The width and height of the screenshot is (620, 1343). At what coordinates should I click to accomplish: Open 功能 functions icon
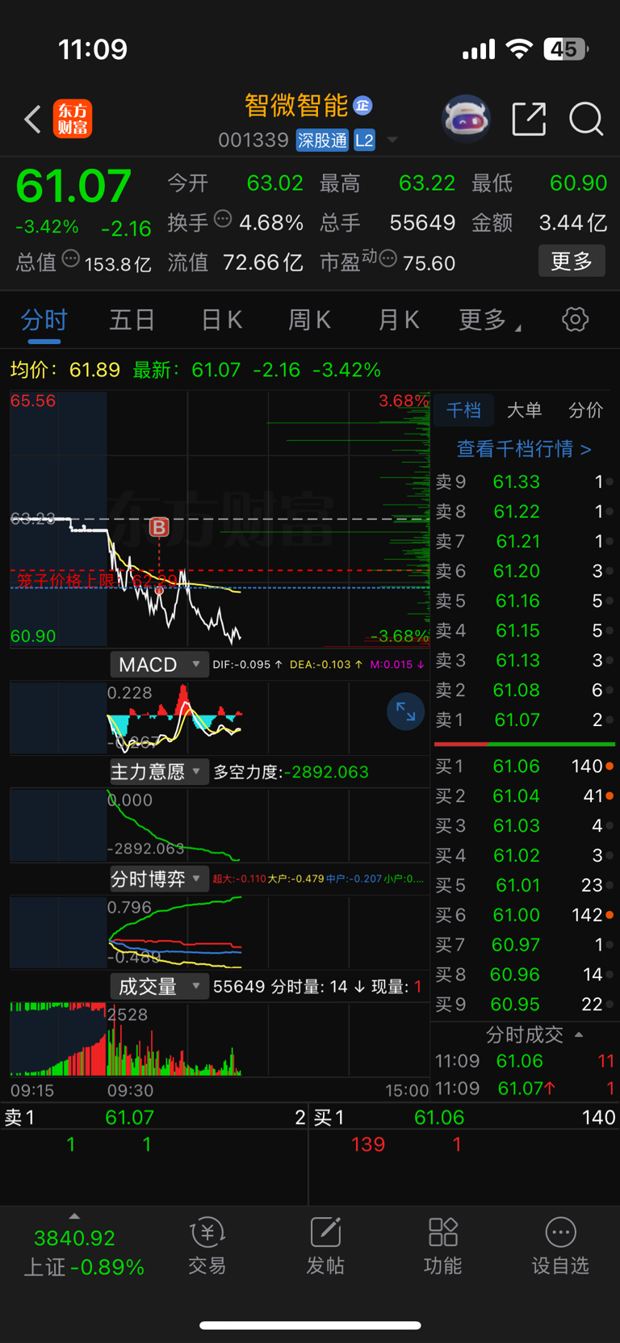pyautogui.click(x=443, y=1246)
